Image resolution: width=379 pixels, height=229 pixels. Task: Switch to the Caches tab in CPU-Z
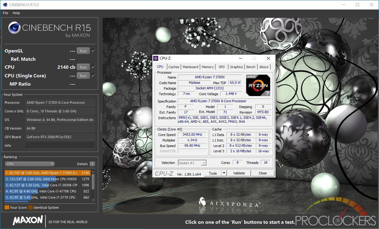click(x=174, y=67)
